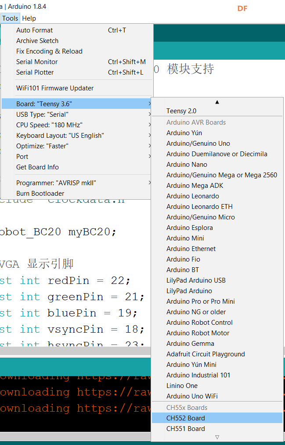Launch WiFi101 Firmware Updater
Viewport: 285px width, 445px height.
pyautogui.click(x=77, y=88)
